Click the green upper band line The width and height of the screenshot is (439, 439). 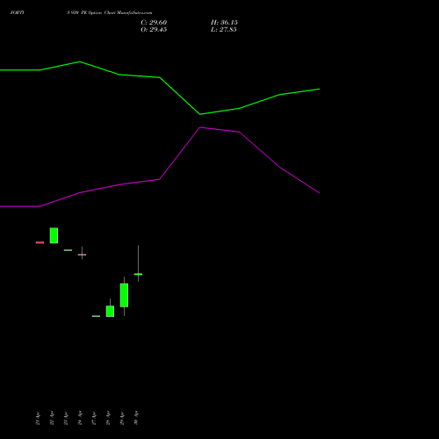coord(160,77)
